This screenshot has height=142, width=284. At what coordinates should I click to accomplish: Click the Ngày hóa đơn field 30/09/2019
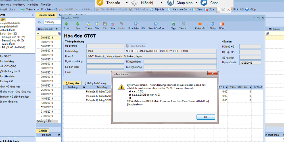click(x=250, y=63)
